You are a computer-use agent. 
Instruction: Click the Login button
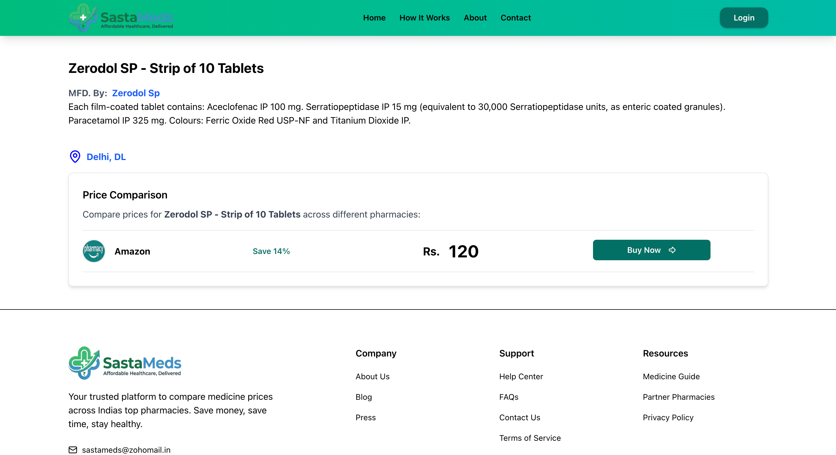(x=744, y=18)
